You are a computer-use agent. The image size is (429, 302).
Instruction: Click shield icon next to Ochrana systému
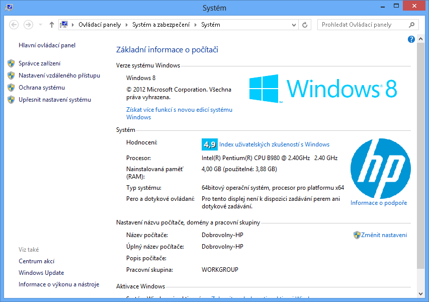click(x=11, y=88)
